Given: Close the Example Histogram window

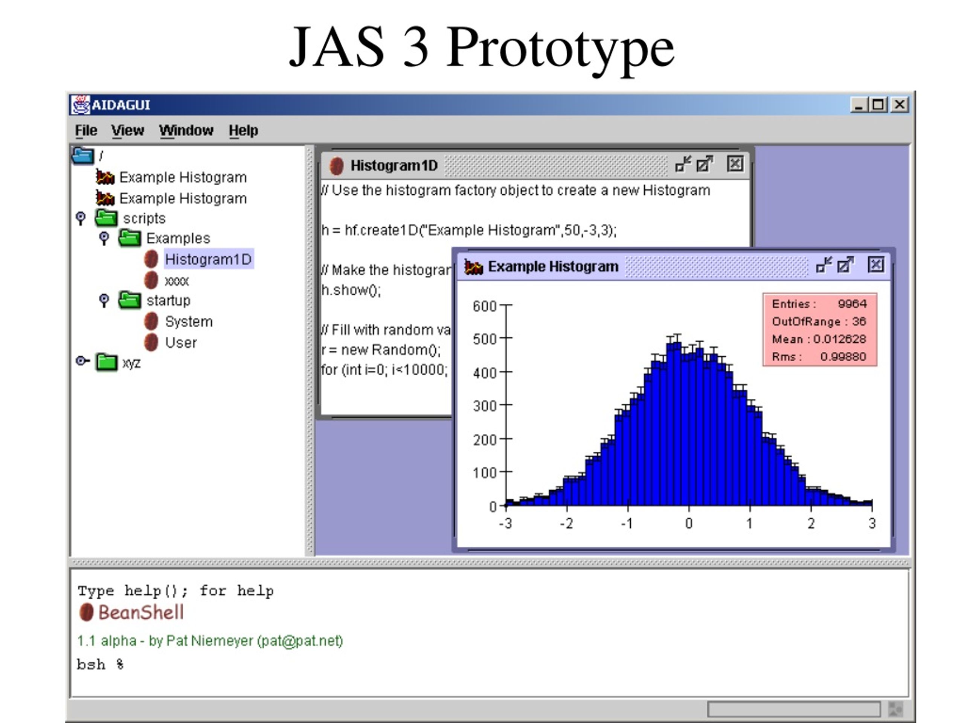Looking at the screenshot, I should point(876,264).
